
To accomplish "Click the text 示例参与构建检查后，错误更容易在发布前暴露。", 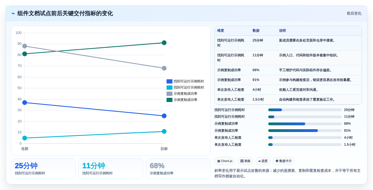I will [316, 80].
